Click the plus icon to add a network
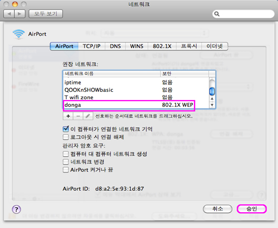The height and width of the screenshot is (228, 278). point(68,116)
